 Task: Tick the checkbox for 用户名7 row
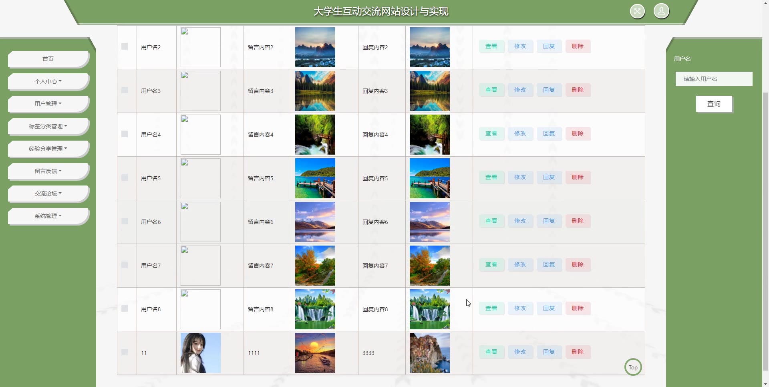click(x=125, y=265)
